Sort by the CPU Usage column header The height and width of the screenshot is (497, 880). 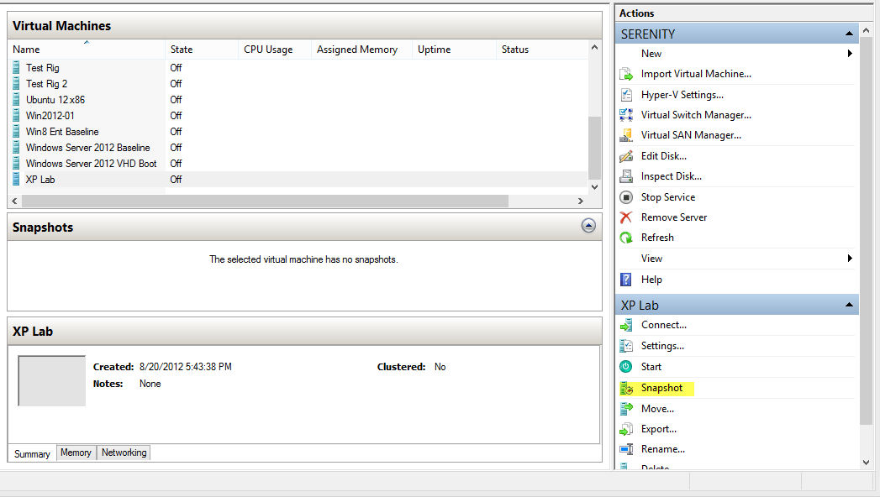[x=275, y=50]
